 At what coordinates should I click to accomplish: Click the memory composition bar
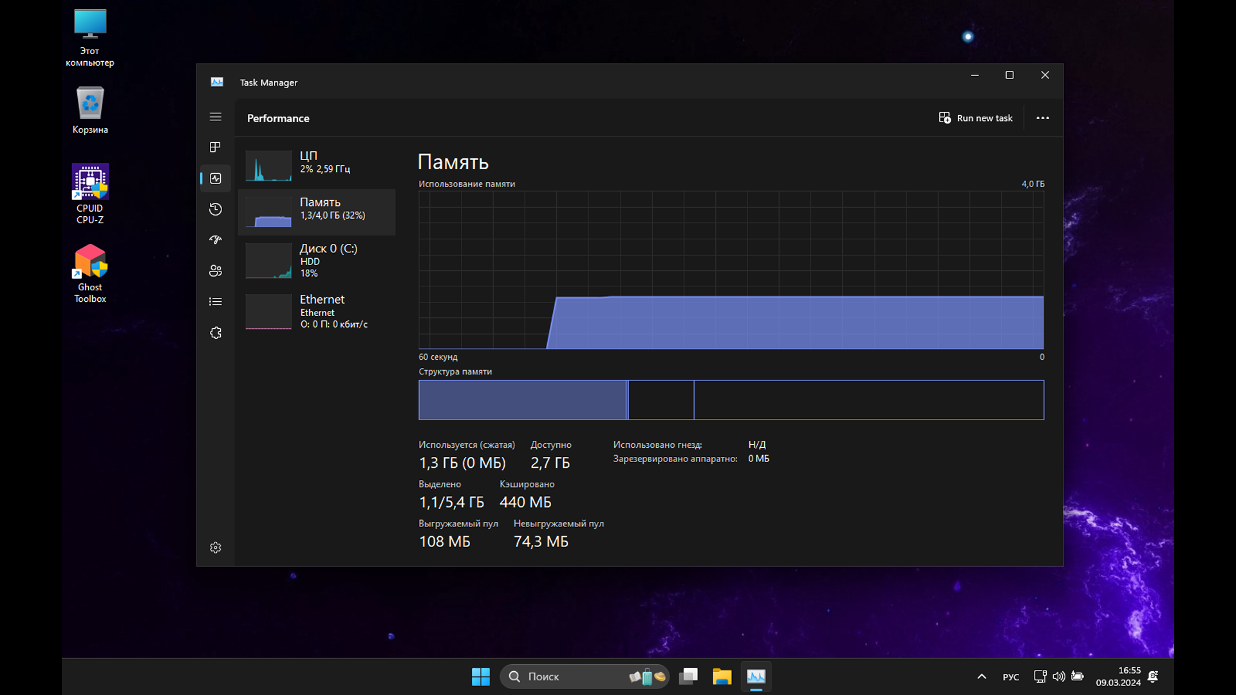point(731,400)
